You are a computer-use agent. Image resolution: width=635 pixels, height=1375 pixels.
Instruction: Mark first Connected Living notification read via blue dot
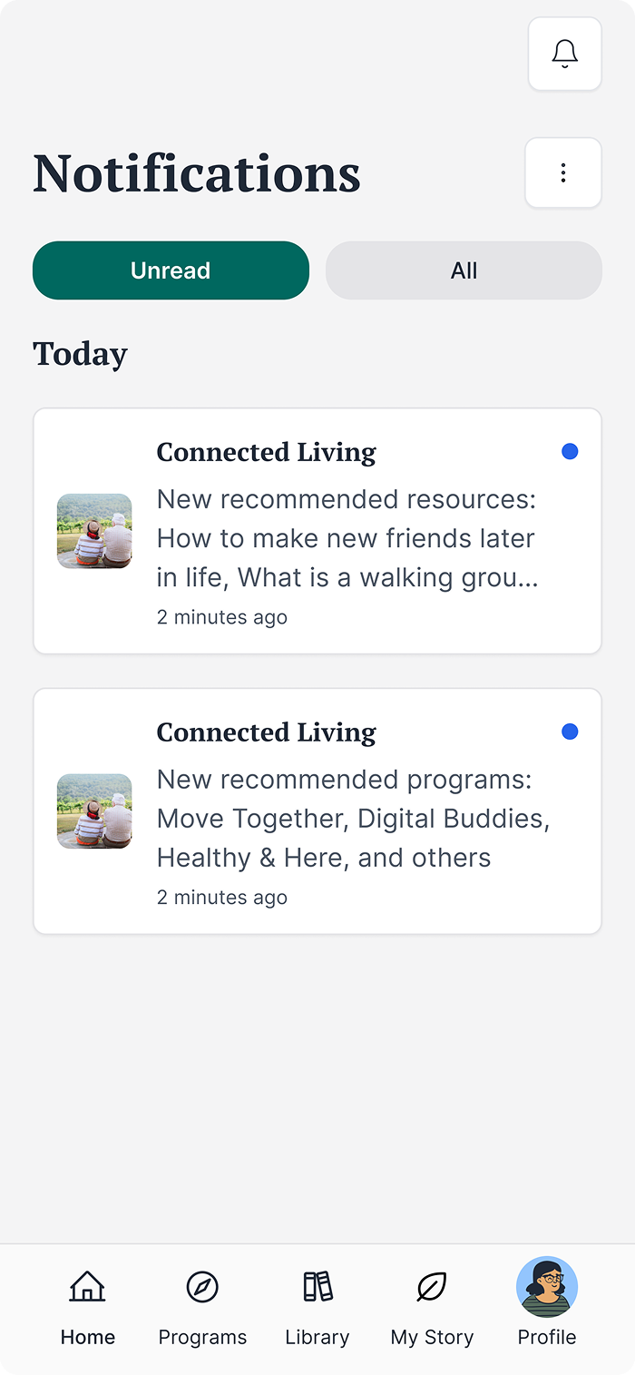click(570, 451)
